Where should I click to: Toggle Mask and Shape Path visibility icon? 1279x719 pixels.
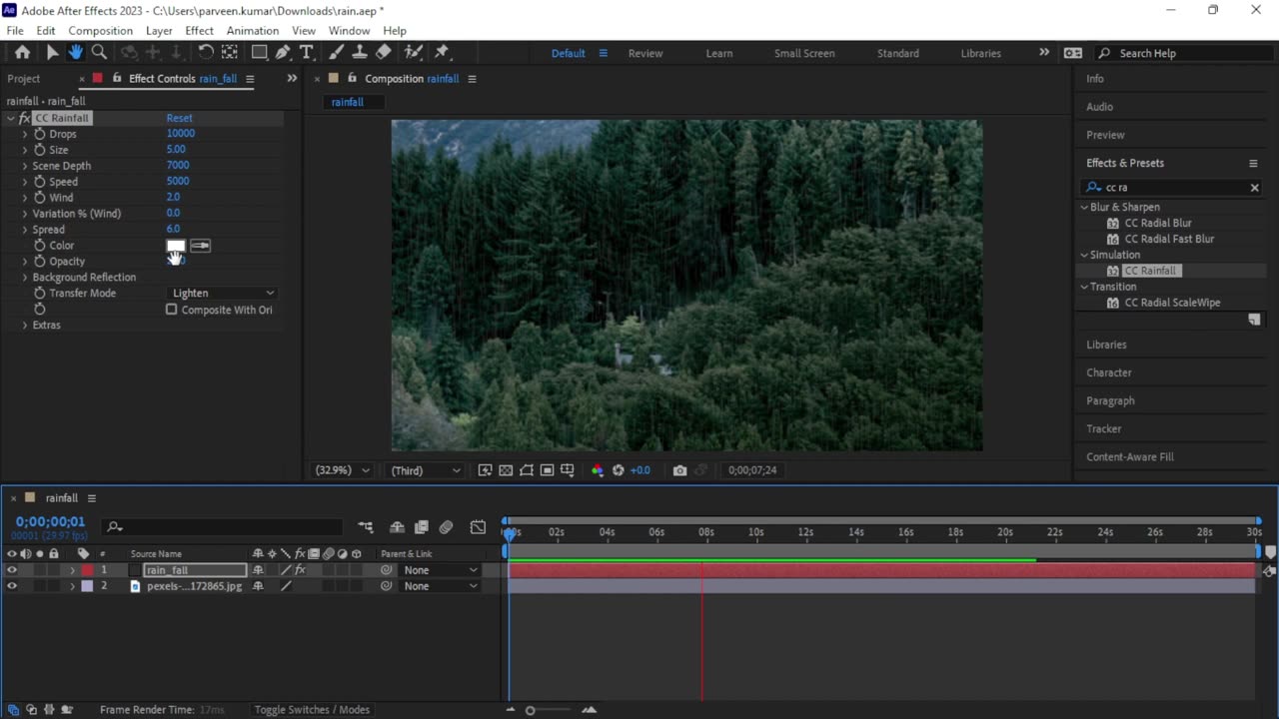click(x=526, y=470)
